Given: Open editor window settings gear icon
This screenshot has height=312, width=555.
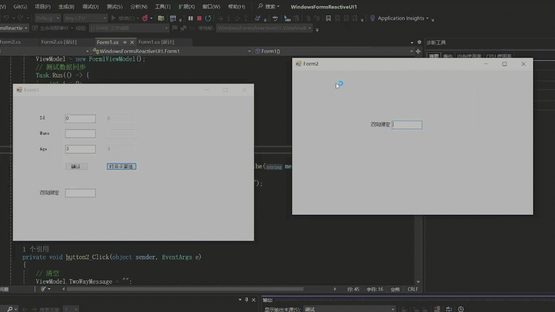Looking at the screenshot, I should click(419, 42).
